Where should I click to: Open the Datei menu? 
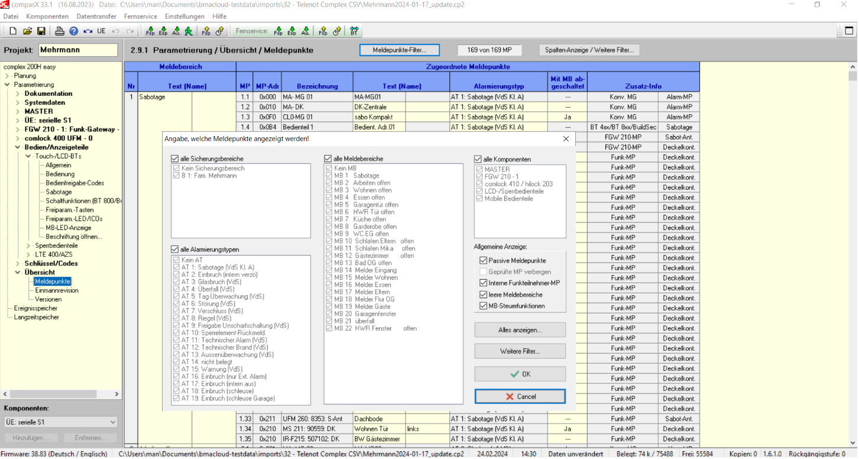pyautogui.click(x=11, y=17)
